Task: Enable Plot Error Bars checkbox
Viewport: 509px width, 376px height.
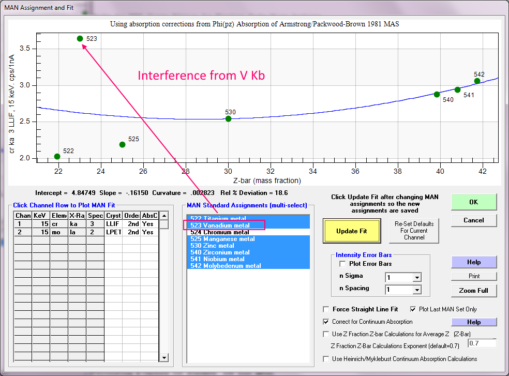Action: point(343,264)
